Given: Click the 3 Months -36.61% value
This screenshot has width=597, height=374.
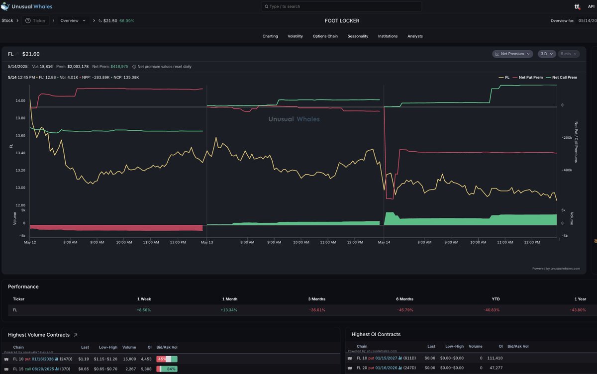Looking at the screenshot, I should click(x=317, y=310).
